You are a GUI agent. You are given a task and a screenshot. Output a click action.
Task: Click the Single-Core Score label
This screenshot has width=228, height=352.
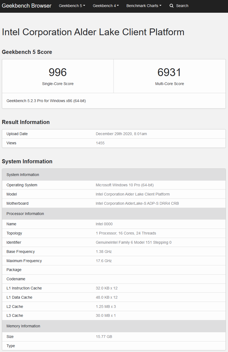[58, 84]
